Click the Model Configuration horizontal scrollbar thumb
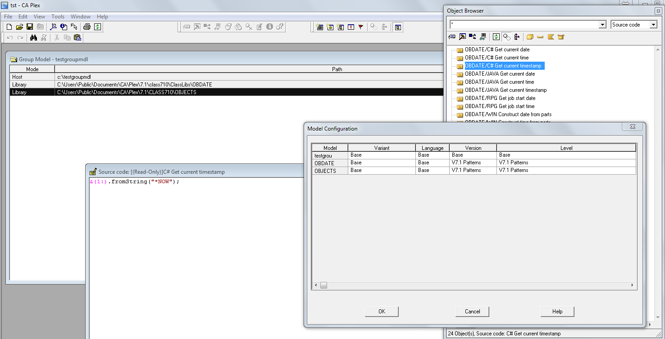The image size is (665, 339). click(323, 285)
